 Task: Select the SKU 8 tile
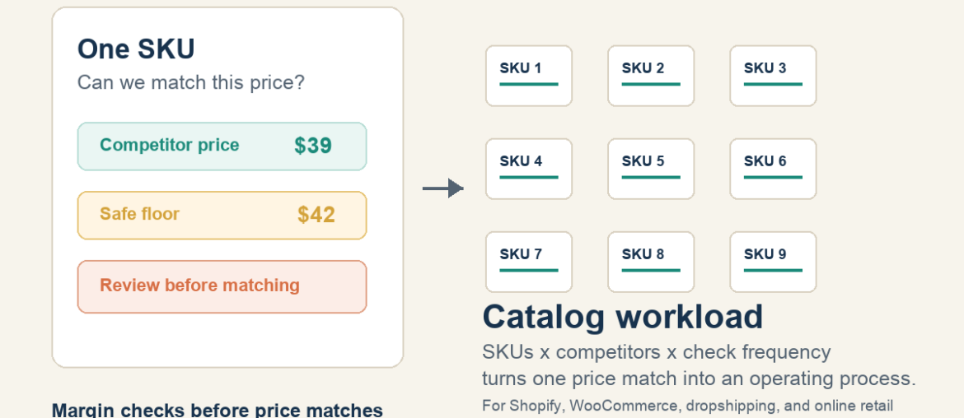(651, 262)
